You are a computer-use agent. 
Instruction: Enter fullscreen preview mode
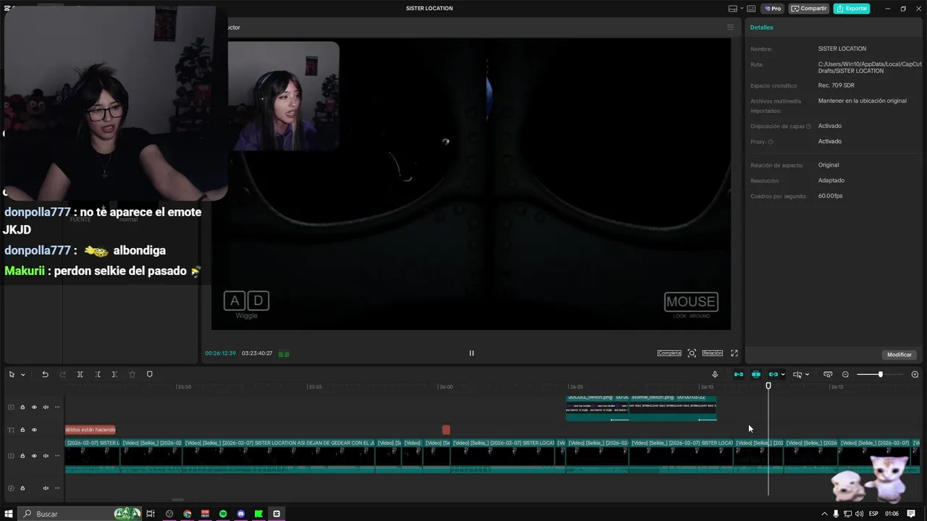click(x=734, y=353)
